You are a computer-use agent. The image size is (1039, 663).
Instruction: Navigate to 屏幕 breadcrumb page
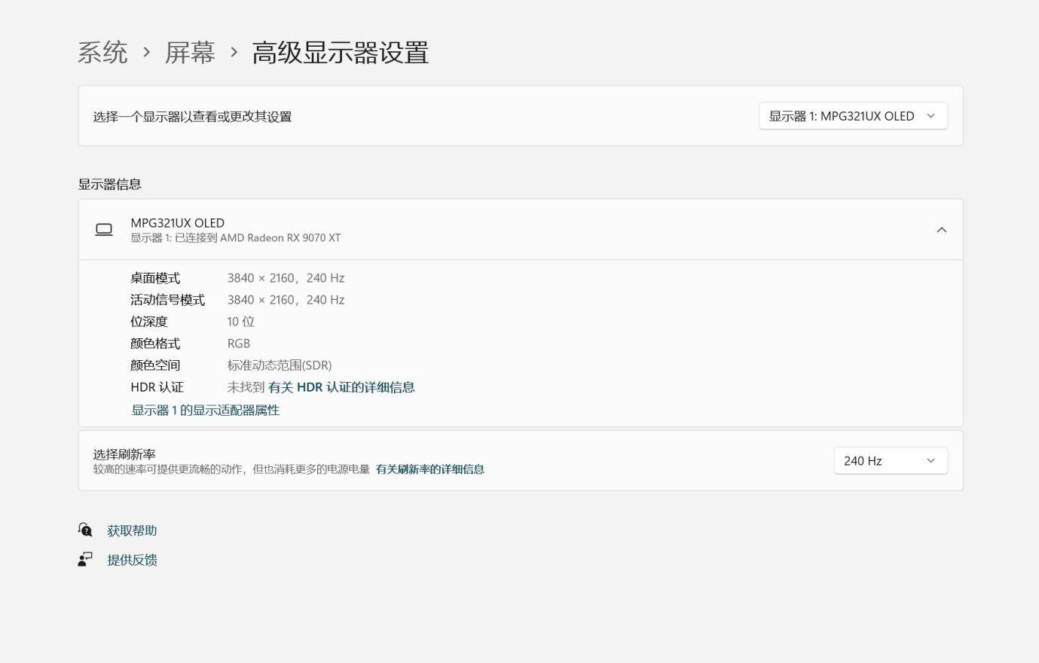tap(190, 53)
